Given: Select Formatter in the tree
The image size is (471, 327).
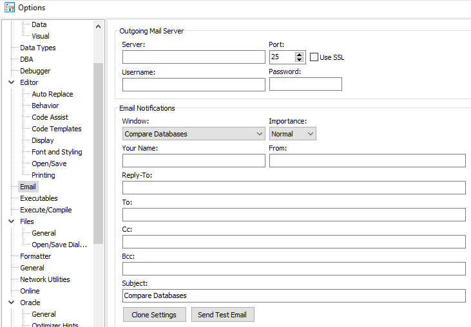Looking at the screenshot, I should [x=35, y=256].
